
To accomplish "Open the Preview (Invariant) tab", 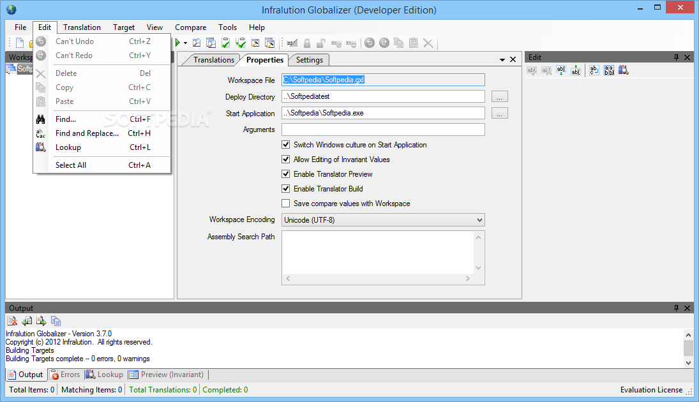I will 166,375.
